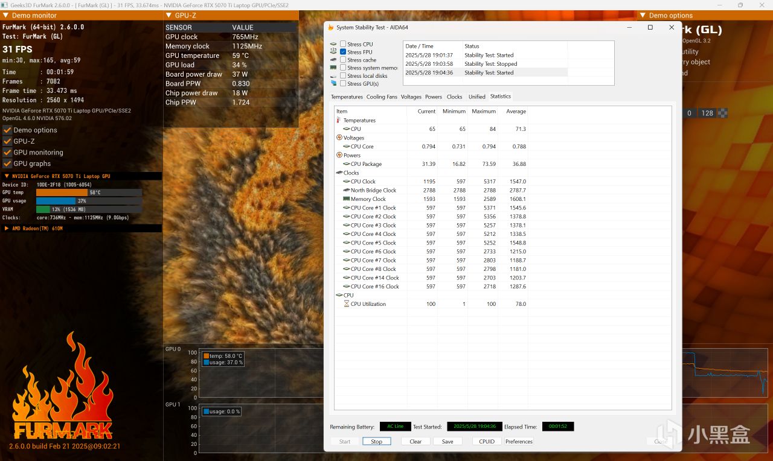773x461 pixels.
Task: Switch to the Temperatures tab
Action: (347, 97)
